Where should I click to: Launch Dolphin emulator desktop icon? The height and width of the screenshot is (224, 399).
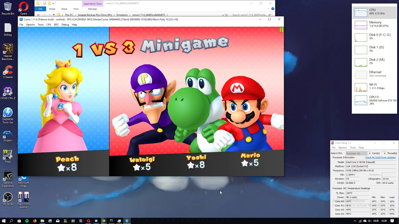pyautogui.click(x=8, y=136)
